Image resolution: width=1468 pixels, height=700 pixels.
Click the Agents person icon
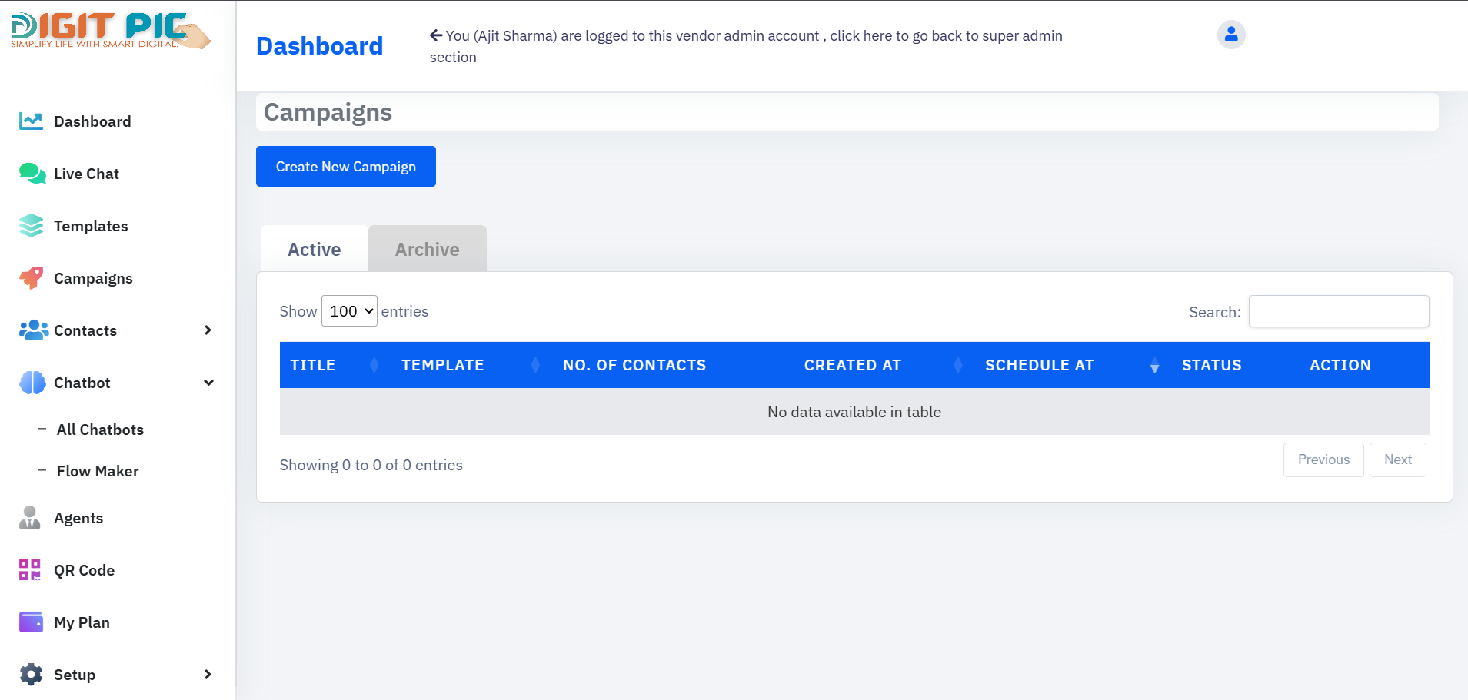tap(30, 518)
